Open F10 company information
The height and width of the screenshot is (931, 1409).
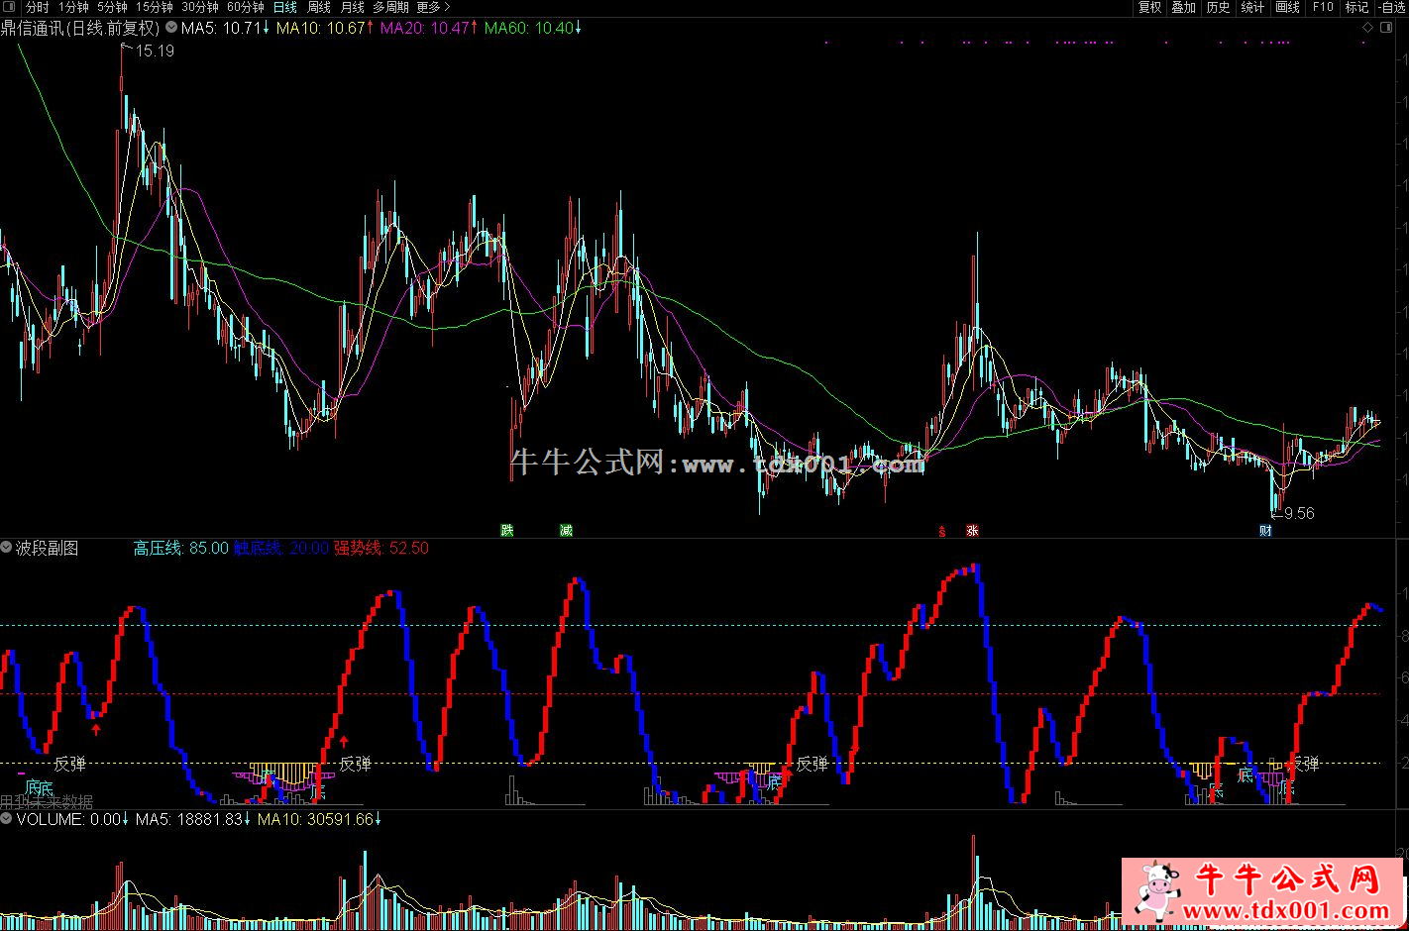click(x=1323, y=8)
